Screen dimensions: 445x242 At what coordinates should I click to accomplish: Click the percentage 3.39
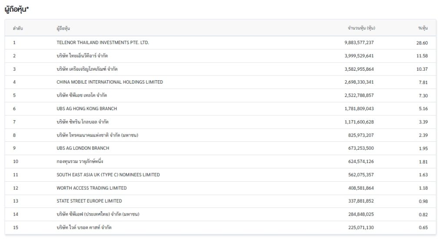click(x=423, y=122)
